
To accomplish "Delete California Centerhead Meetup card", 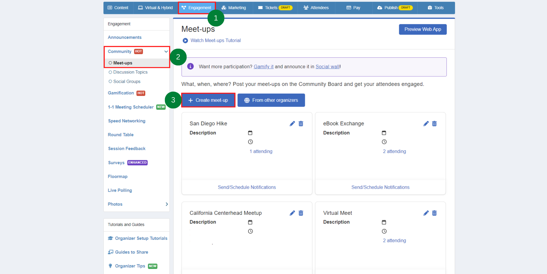I will click(x=301, y=213).
